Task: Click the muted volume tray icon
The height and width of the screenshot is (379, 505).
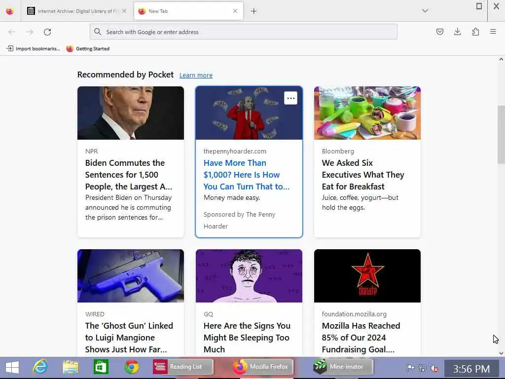Action: [434, 368]
